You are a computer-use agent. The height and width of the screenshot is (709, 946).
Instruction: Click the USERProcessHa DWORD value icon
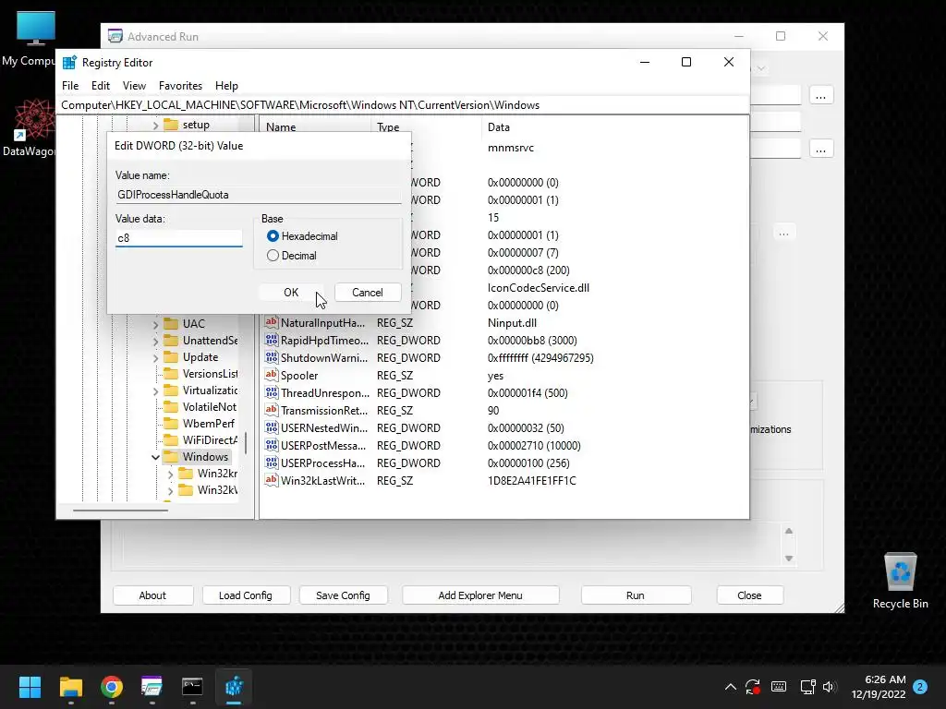(272, 463)
